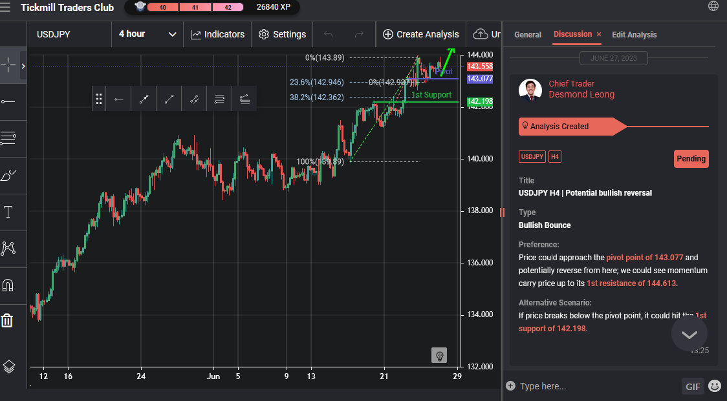Open the Edit Analysis tab
The height and width of the screenshot is (401, 727).
coord(635,35)
